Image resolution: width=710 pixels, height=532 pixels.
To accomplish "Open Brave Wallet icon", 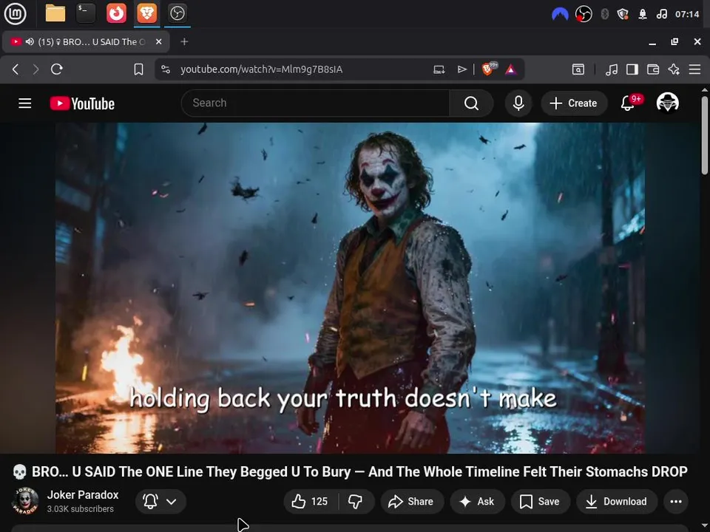I will pyautogui.click(x=653, y=69).
